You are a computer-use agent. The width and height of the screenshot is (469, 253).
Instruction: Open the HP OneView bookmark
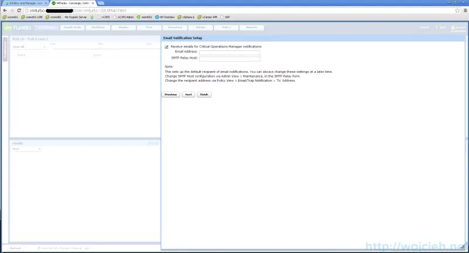point(165,17)
